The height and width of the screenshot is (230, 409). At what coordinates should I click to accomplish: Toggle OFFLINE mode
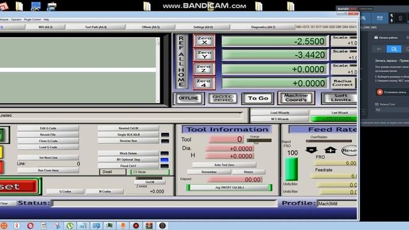click(x=189, y=98)
